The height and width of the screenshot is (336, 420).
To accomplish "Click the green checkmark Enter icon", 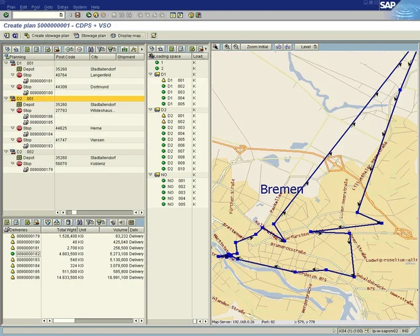I will click(x=6, y=15).
